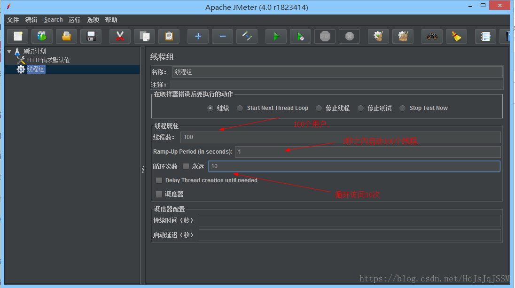Click the Open file folder icon

[x=66, y=36]
